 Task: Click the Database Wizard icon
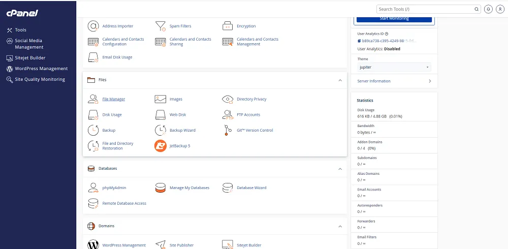(228, 188)
